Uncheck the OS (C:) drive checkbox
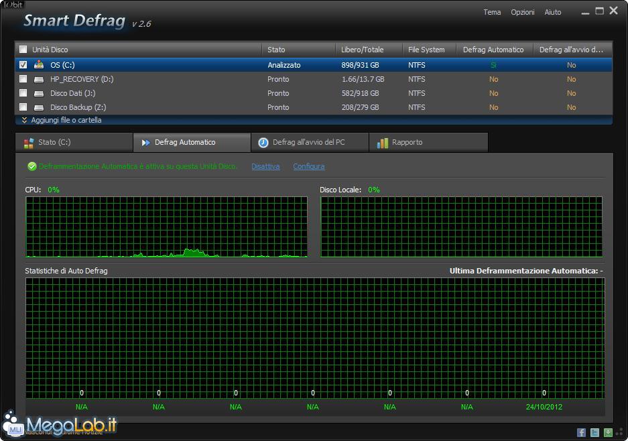This screenshot has width=628, height=441. point(23,65)
